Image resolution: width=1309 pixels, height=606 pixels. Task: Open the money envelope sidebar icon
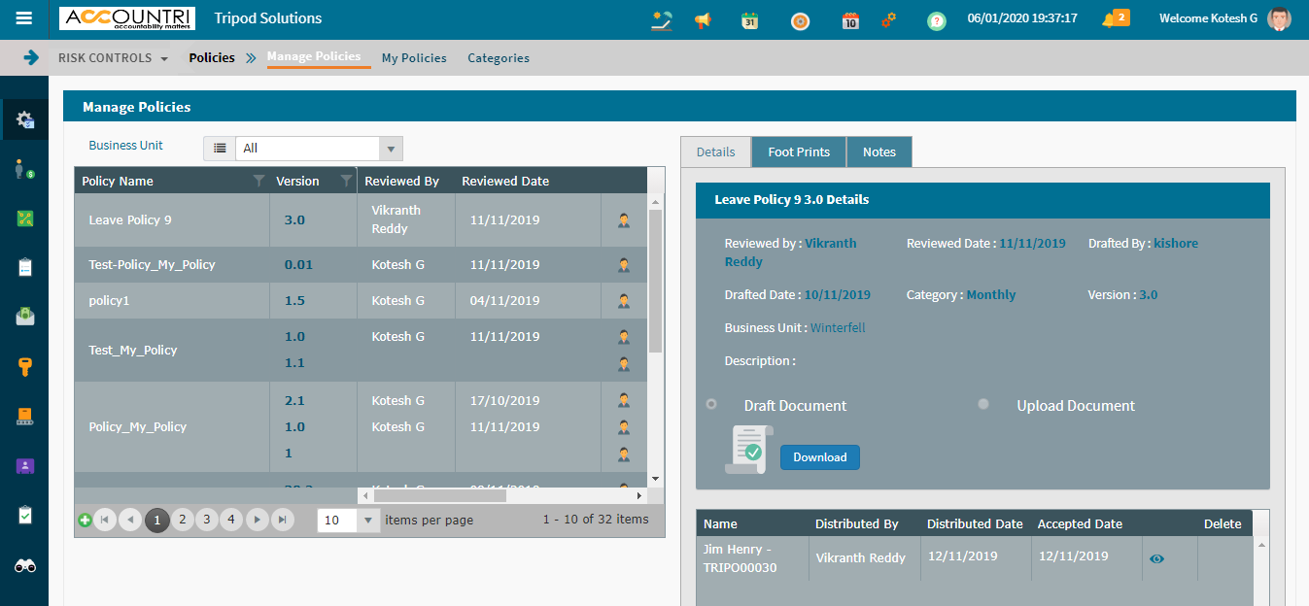point(25,317)
